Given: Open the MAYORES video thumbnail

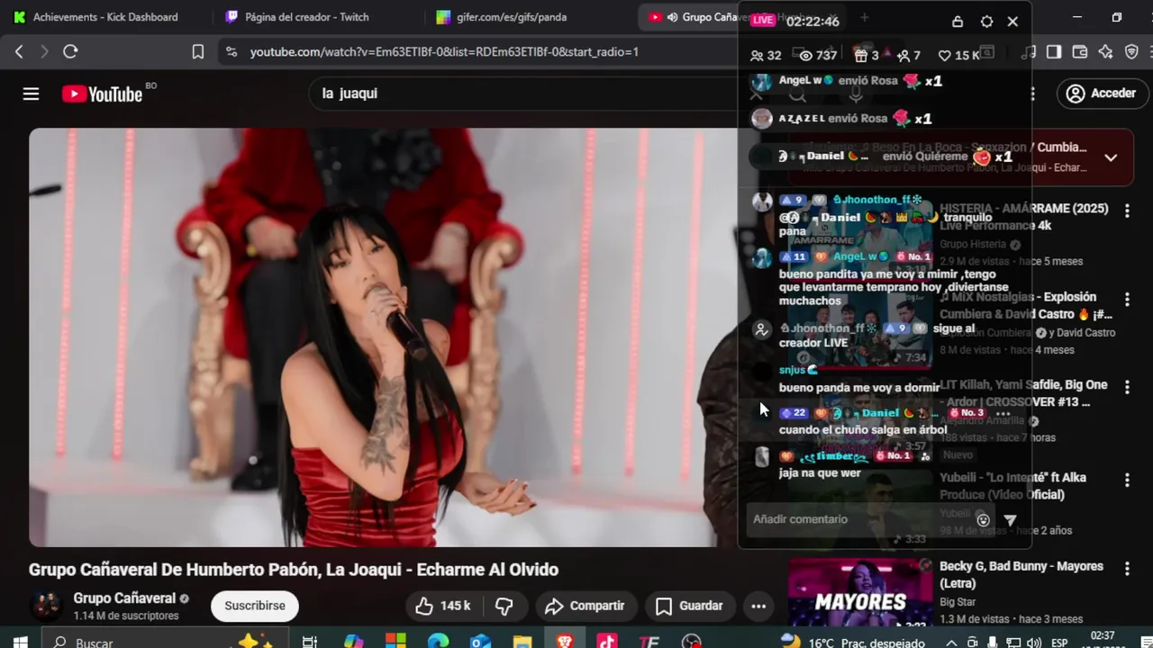Looking at the screenshot, I should click(860, 592).
